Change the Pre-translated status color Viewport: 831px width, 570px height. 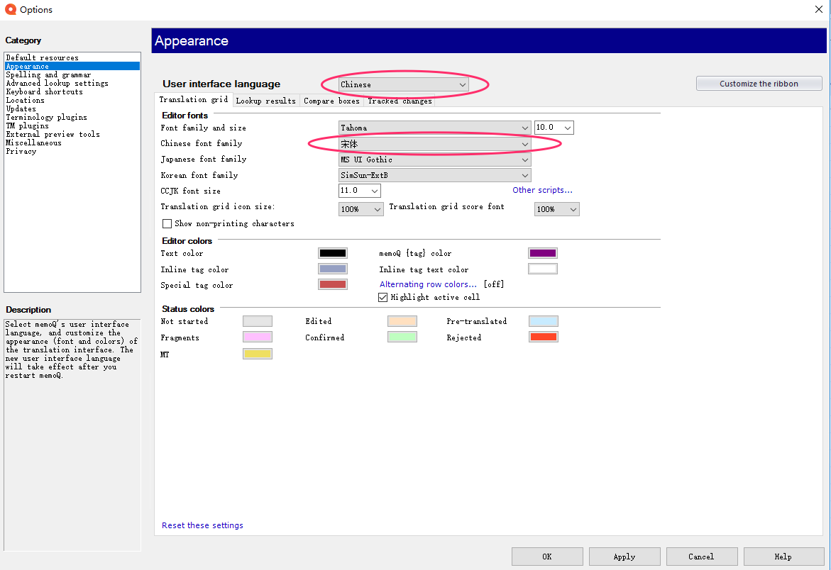click(x=543, y=321)
